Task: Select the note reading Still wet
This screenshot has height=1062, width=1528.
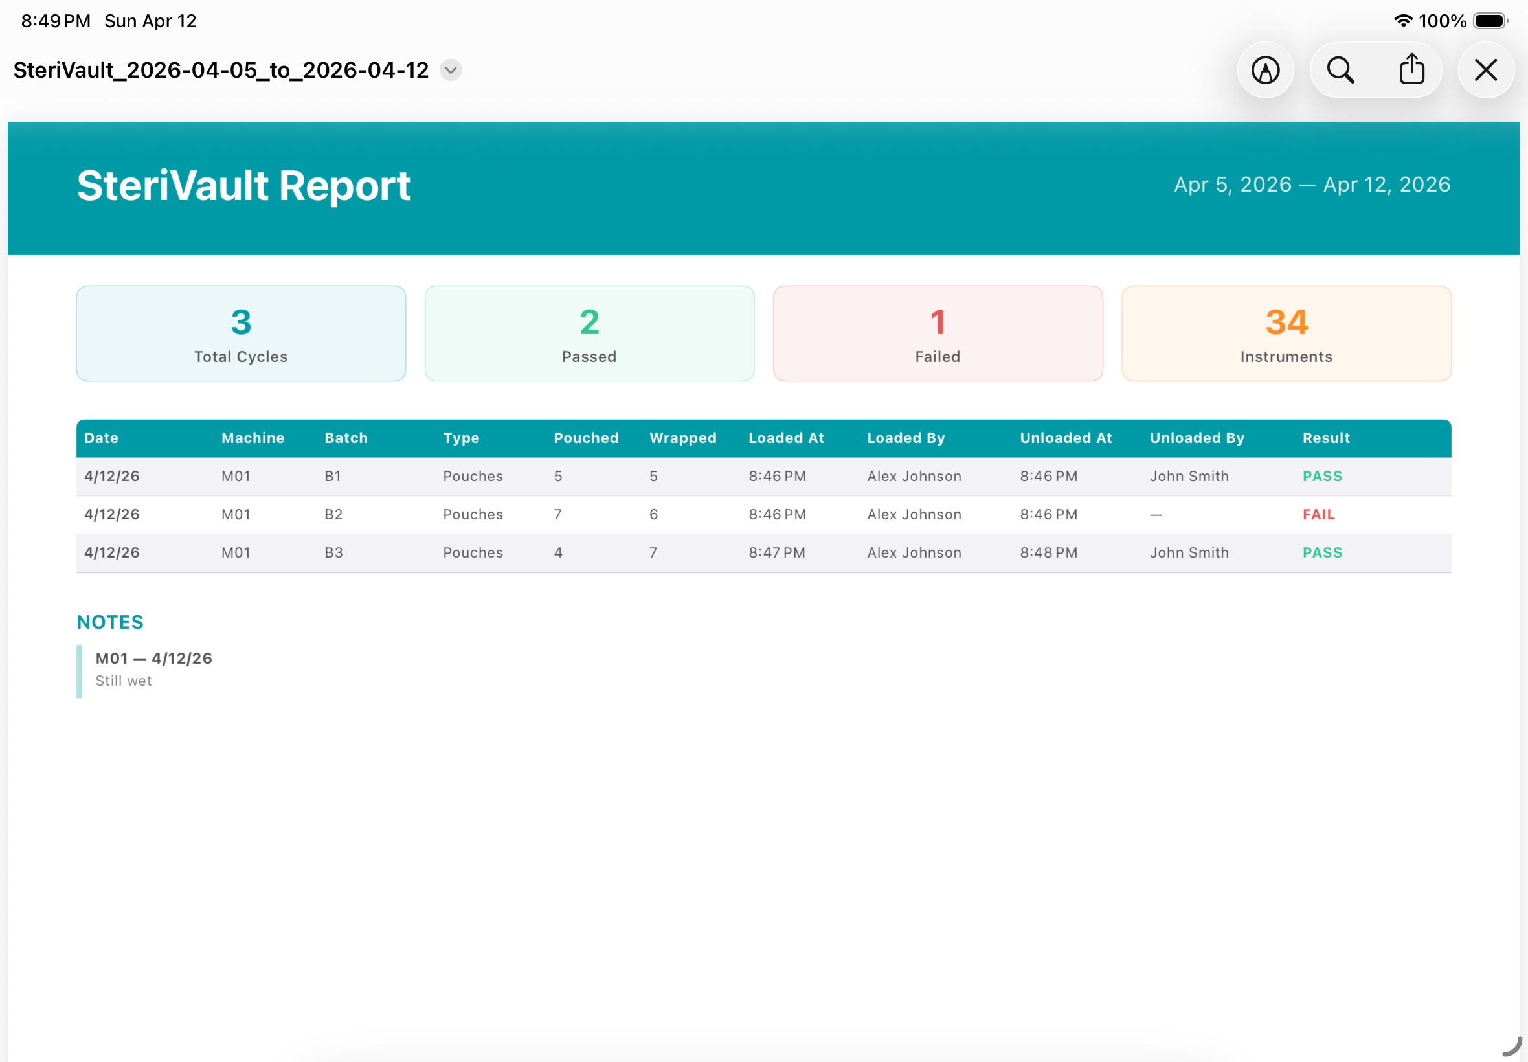Action: tap(124, 681)
